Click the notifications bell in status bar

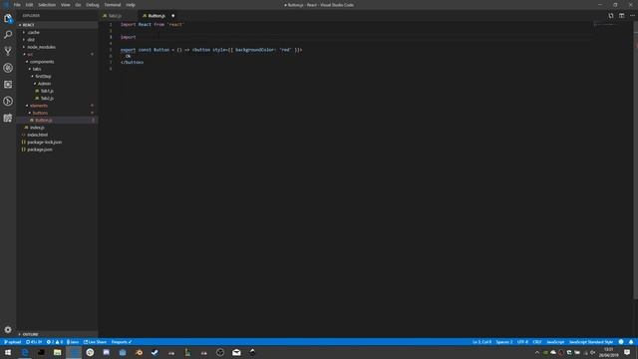coord(631,342)
